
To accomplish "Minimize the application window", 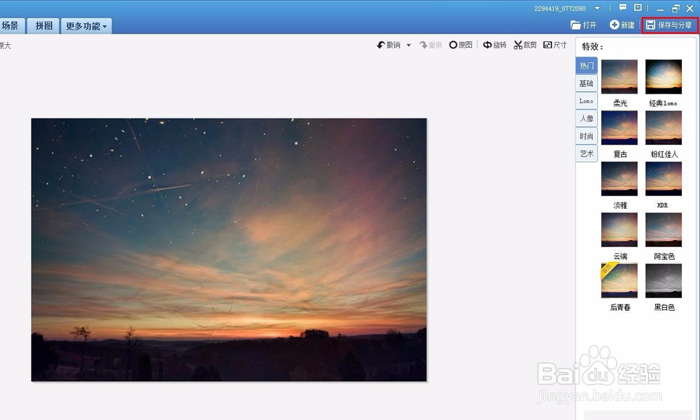I will (660, 8).
